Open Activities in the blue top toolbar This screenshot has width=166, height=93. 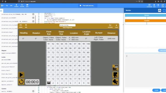pyautogui.click(x=22, y=6)
